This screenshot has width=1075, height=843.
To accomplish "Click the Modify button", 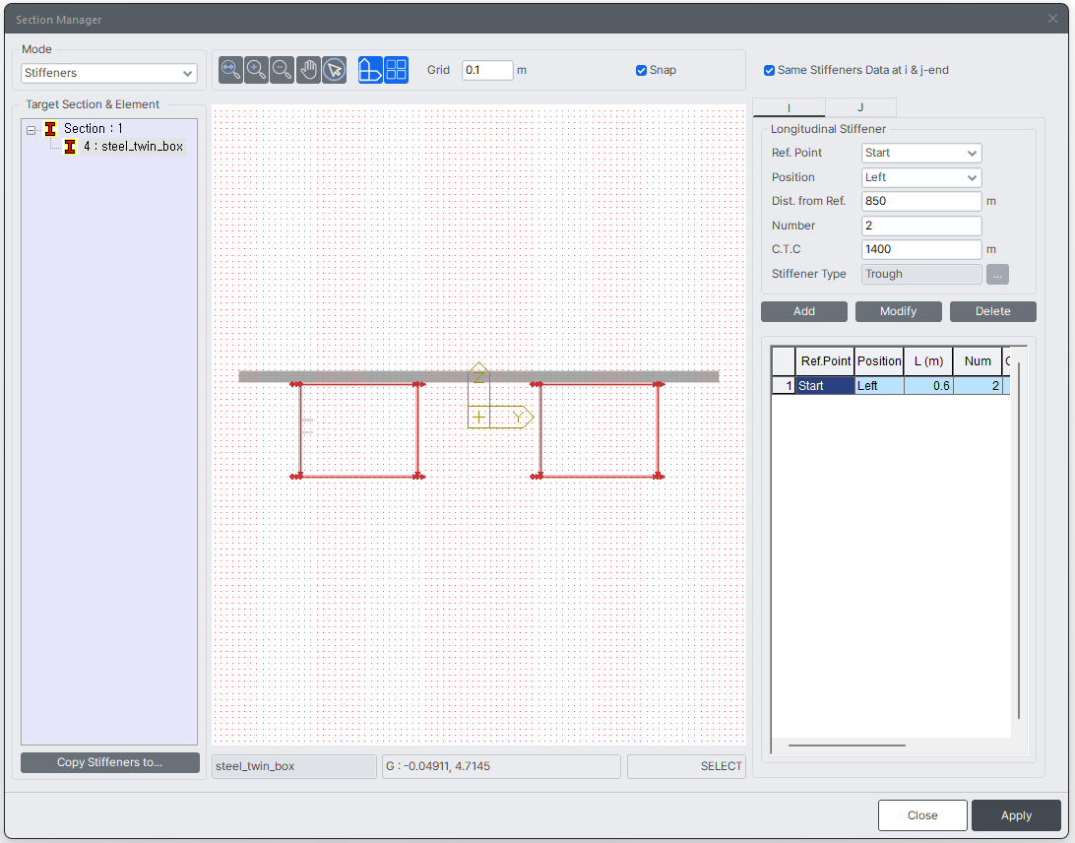I will tap(898, 311).
